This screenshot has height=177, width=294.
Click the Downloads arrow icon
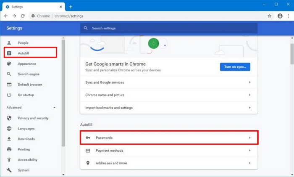9,139
